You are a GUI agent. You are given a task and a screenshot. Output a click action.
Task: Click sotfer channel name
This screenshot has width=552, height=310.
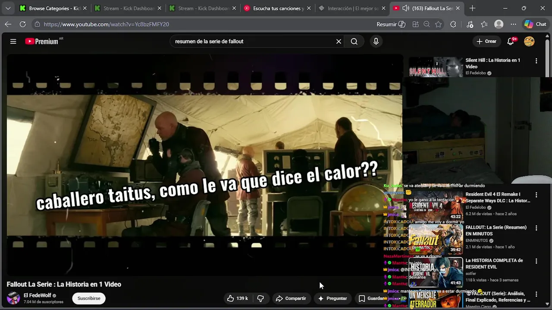(471, 273)
